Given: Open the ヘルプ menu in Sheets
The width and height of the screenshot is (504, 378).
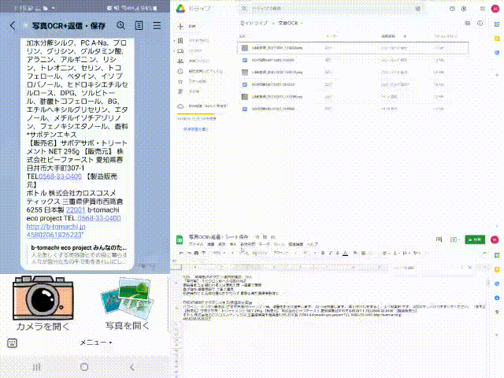Looking at the screenshot, I should 312,244.
